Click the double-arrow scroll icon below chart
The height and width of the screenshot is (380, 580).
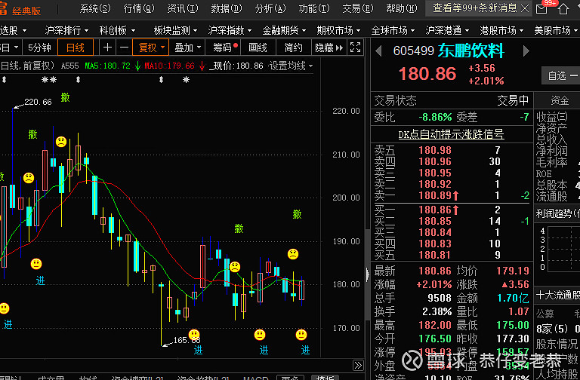[x=358, y=366]
